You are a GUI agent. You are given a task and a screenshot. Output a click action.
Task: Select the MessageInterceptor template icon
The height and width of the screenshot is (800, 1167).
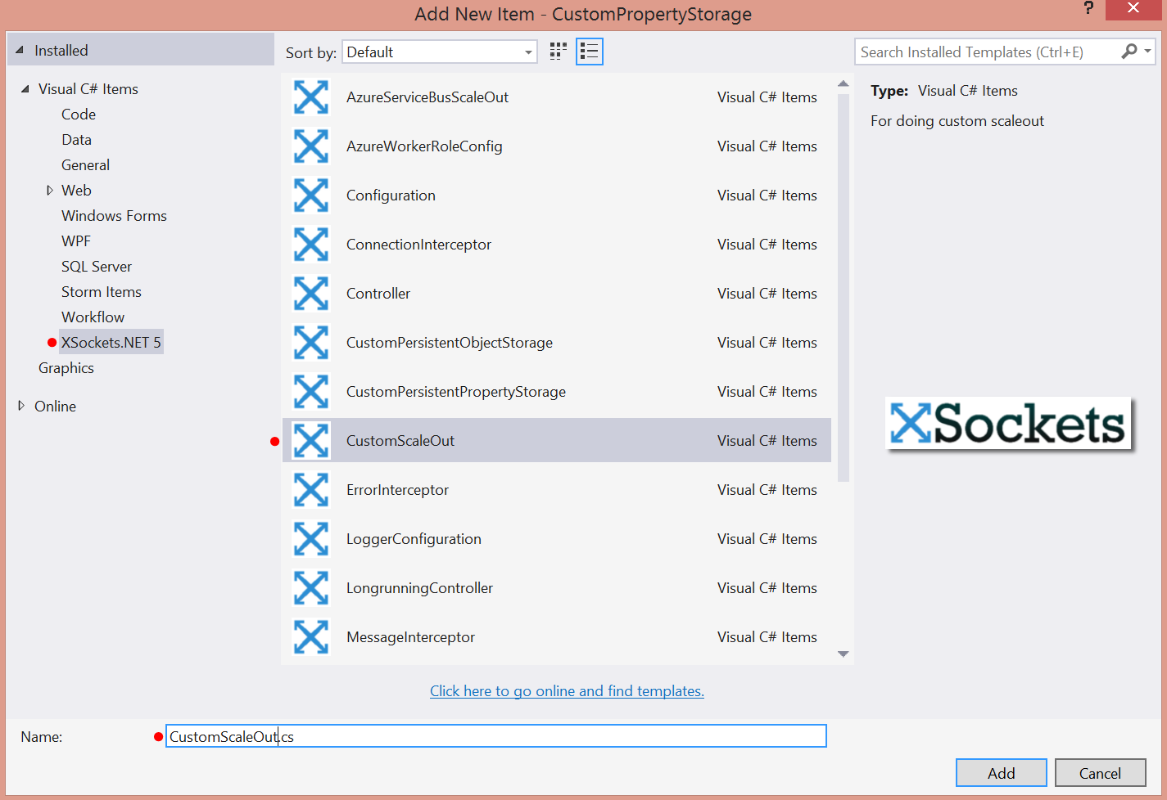click(311, 637)
